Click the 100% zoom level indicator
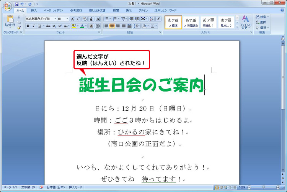Screen dimensions: 287x192 pyautogui.click(x=242, y=187)
